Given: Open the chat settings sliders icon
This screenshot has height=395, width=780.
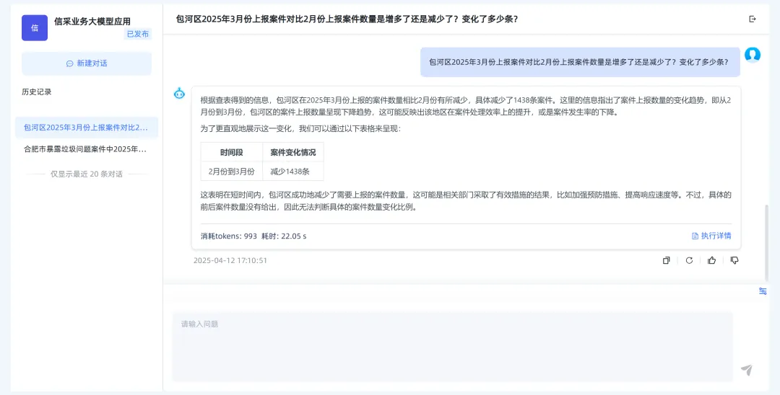Looking at the screenshot, I should pos(763,291).
